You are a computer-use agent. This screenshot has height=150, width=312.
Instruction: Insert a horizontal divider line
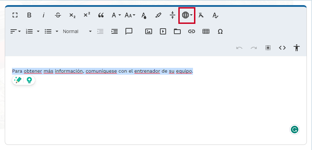(173, 15)
